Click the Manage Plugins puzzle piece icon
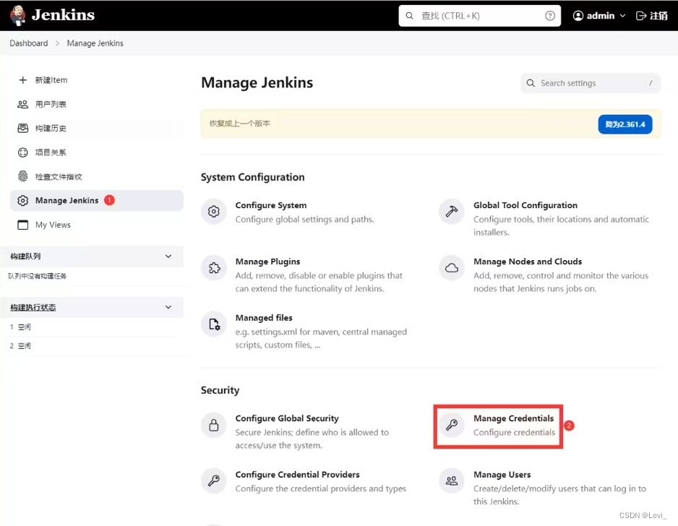 pyautogui.click(x=214, y=268)
